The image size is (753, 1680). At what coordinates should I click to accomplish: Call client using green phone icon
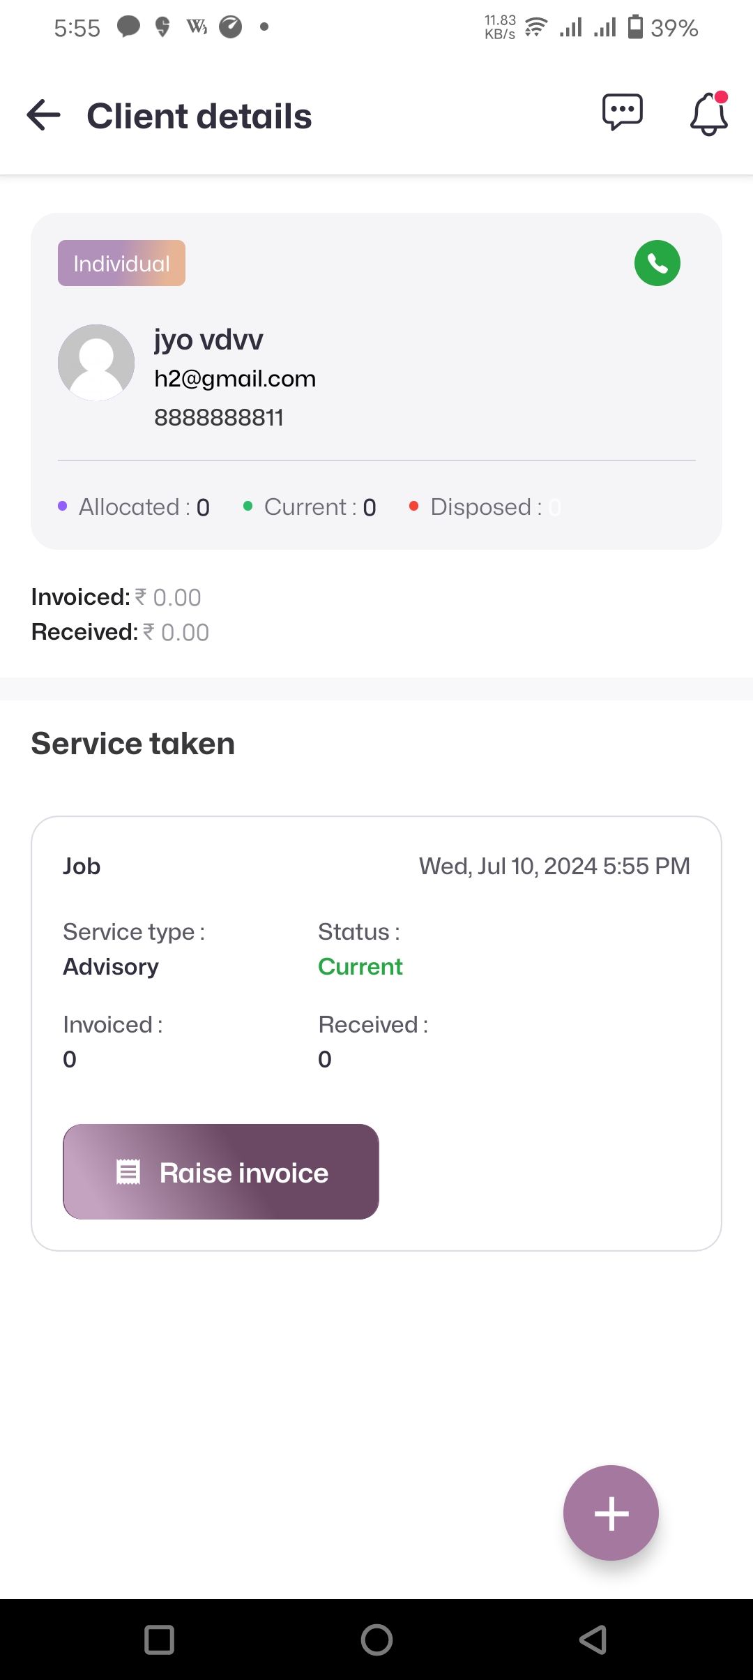[x=657, y=263]
